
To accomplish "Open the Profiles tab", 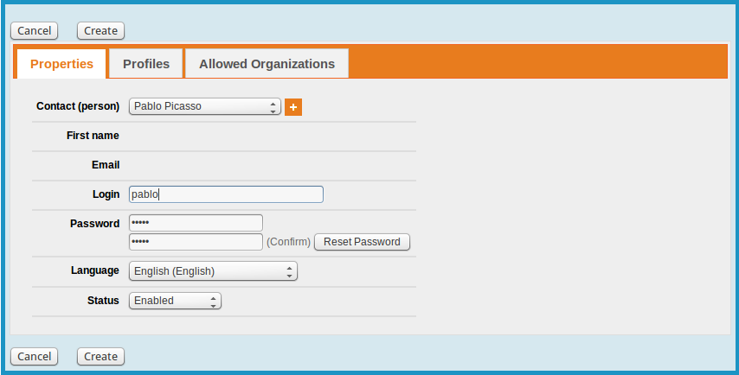I will [146, 64].
